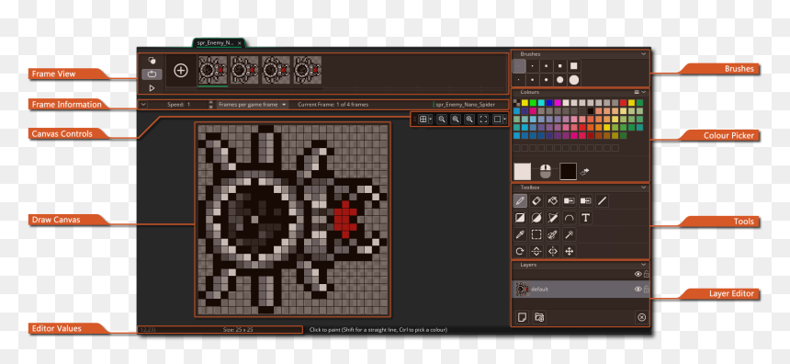Screen dimensions: 790x364
Task: Select the Eraser tool
Action: pyautogui.click(x=536, y=201)
